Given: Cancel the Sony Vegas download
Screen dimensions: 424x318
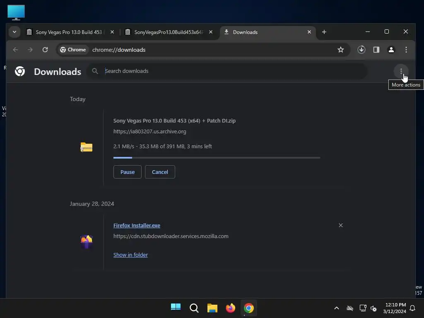Looking at the screenshot, I should tap(160, 172).
